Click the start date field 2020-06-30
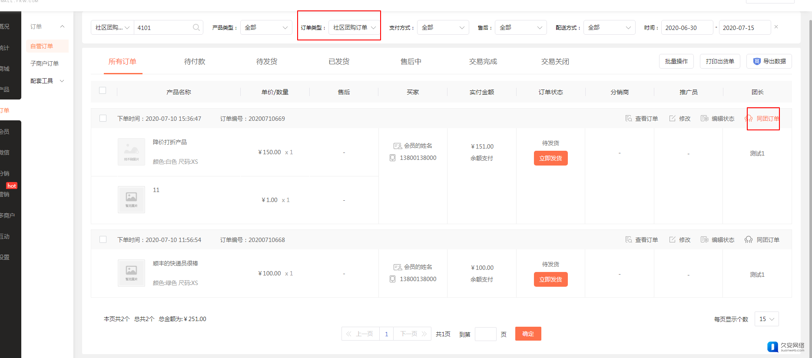 coord(687,27)
